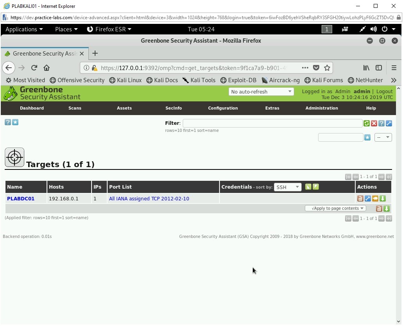The image size is (403, 326).
Task: Click the New Target star icon
Action: 15,122
